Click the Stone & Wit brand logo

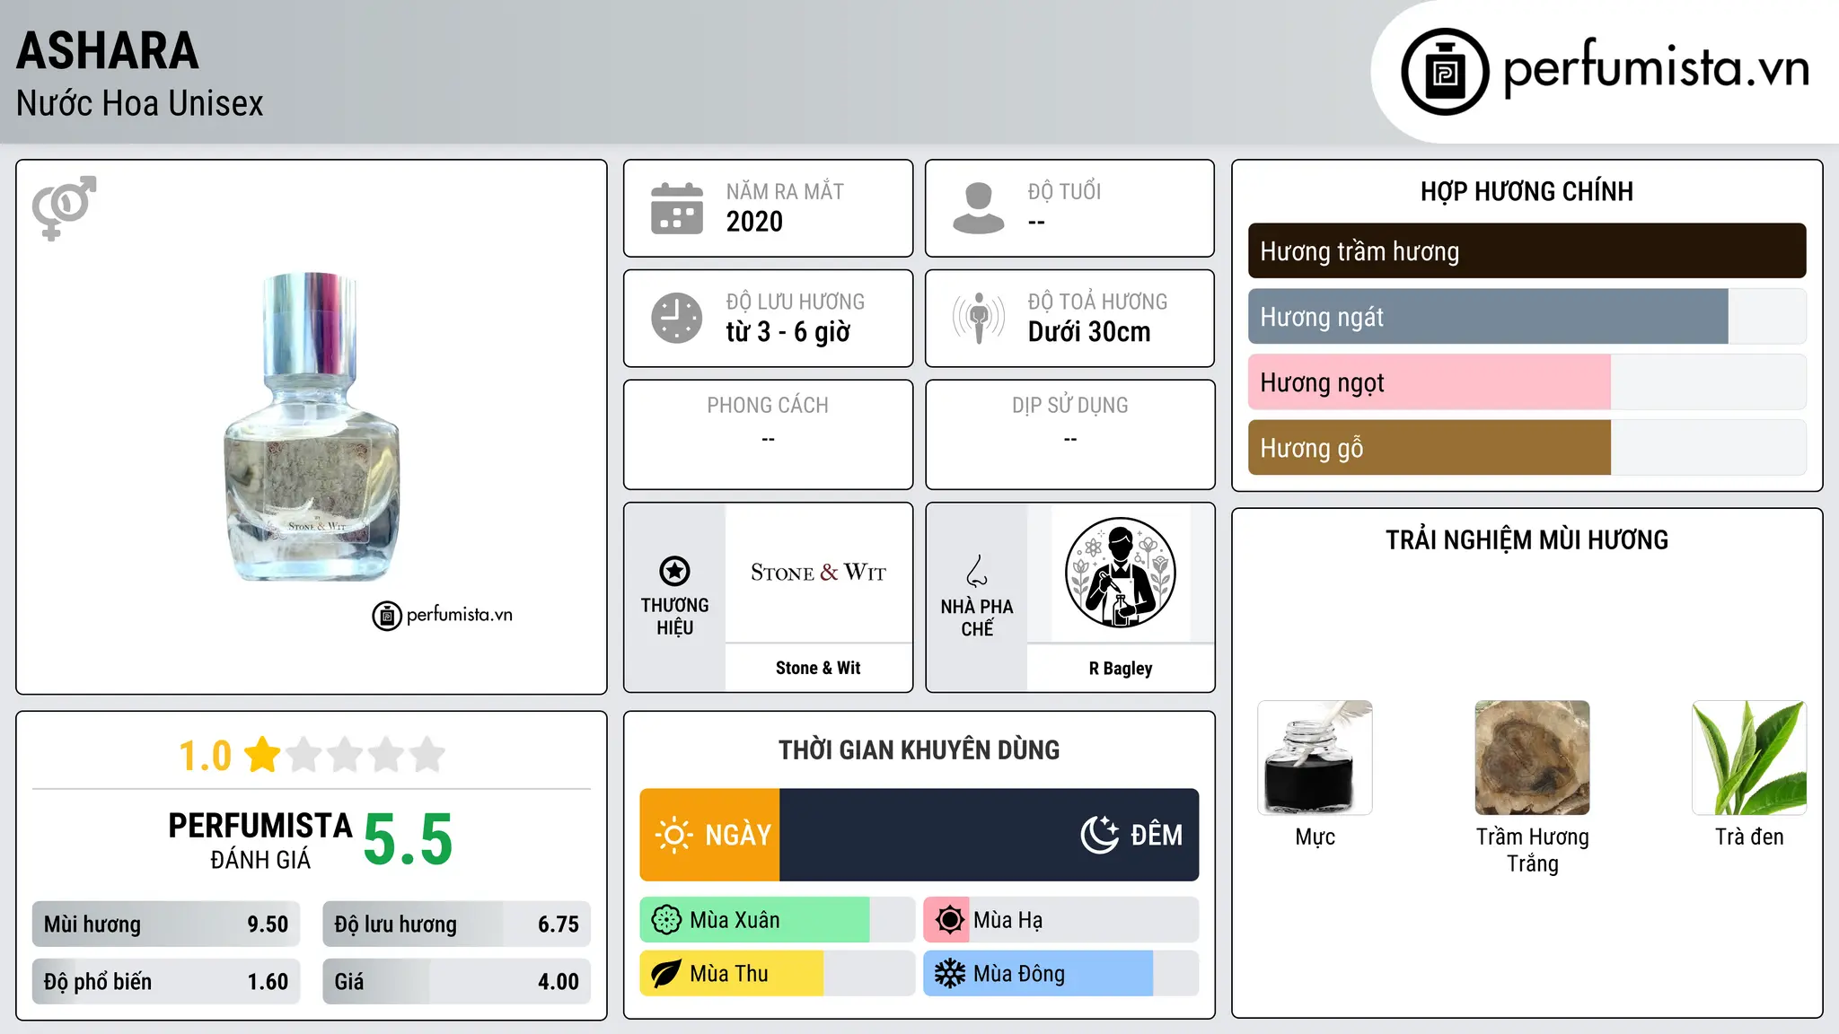click(818, 573)
